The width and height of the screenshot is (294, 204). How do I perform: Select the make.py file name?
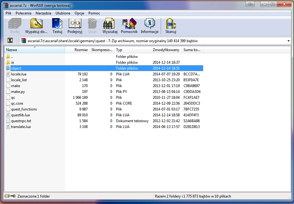pos(18,92)
